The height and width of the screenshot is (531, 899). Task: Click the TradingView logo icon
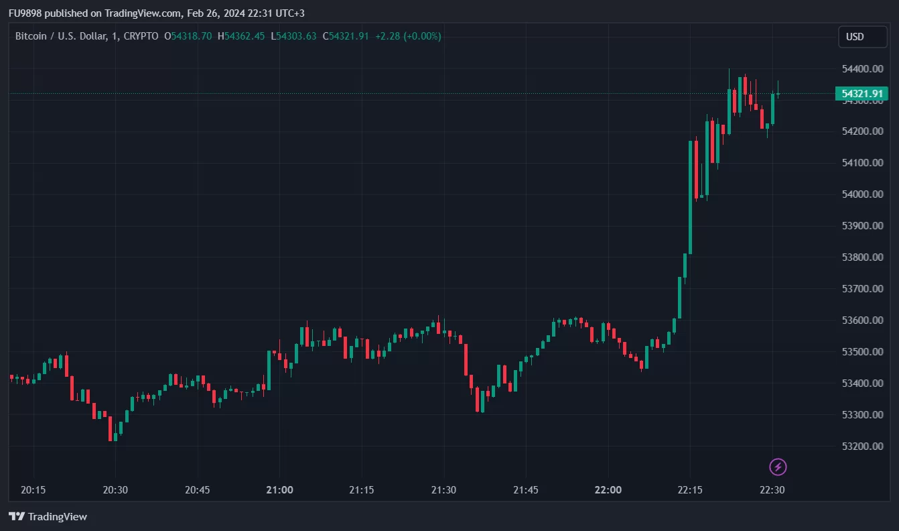17,516
